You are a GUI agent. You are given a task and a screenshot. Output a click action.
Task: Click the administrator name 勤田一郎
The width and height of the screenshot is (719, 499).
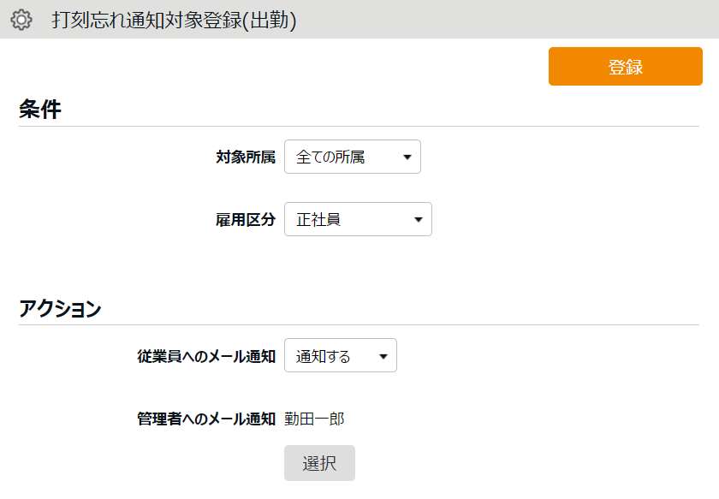314,419
